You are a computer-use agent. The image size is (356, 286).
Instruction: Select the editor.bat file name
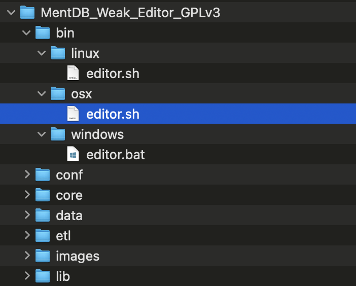(x=116, y=155)
